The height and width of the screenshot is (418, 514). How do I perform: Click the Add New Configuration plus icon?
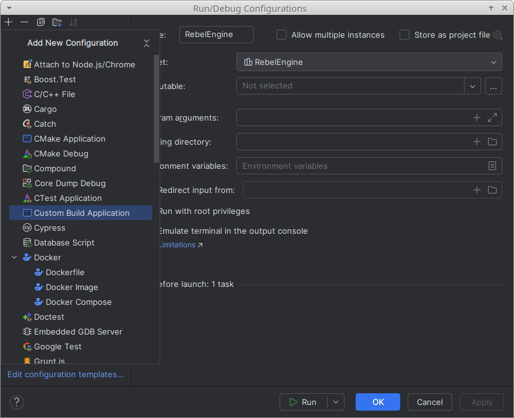click(9, 22)
